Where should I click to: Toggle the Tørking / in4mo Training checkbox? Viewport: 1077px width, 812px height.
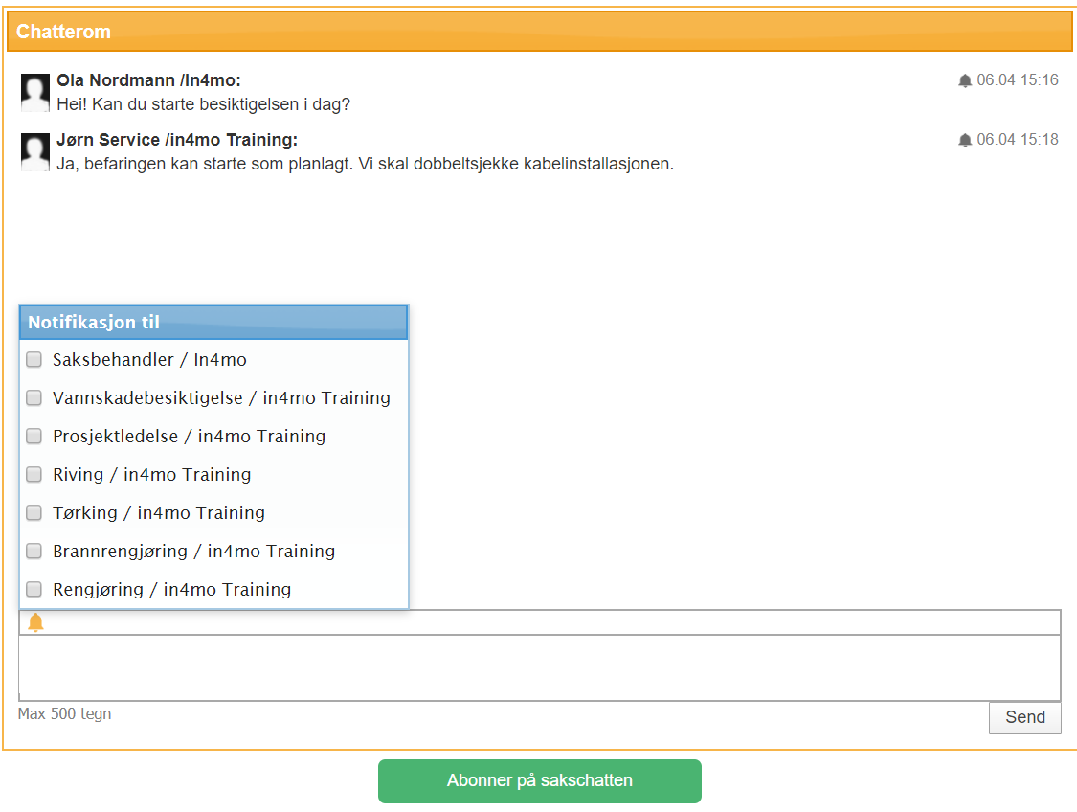click(x=34, y=513)
